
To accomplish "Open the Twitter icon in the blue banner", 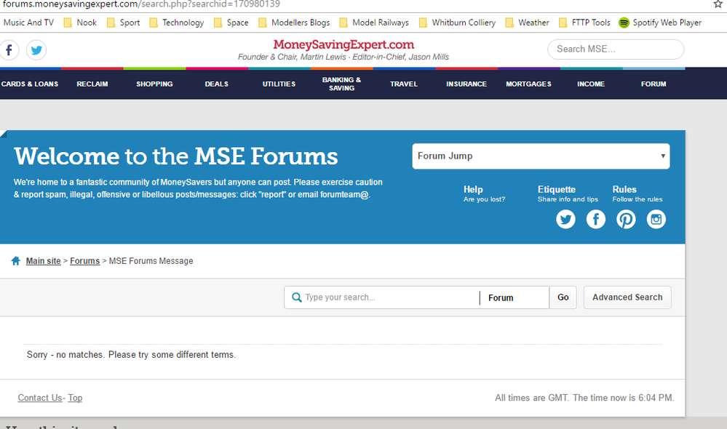I will tap(565, 219).
